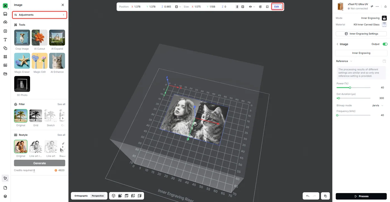Click the Generate button
Image resolution: width=390 pixels, height=202 pixels.
[x=40, y=163]
